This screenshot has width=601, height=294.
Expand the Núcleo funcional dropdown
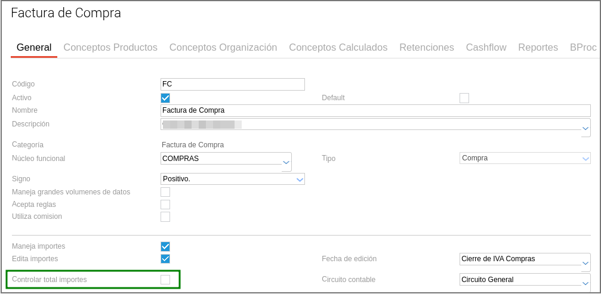286,162
